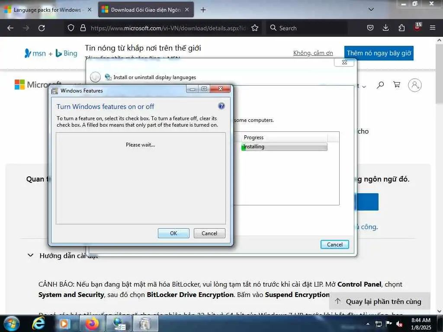Click the Progress column header
The height and width of the screenshot is (332, 443).
pyautogui.click(x=284, y=137)
